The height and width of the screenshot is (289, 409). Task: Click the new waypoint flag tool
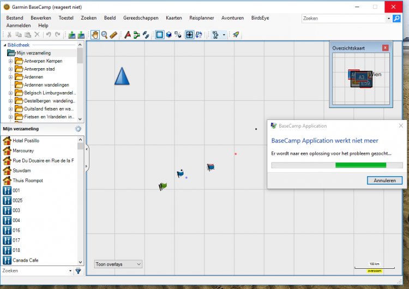pyautogui.click(x=128, y=35)
